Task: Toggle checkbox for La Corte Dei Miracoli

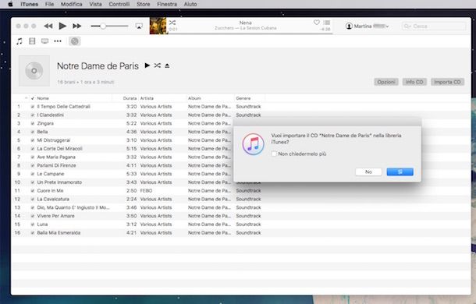Action: pos(33,149)
